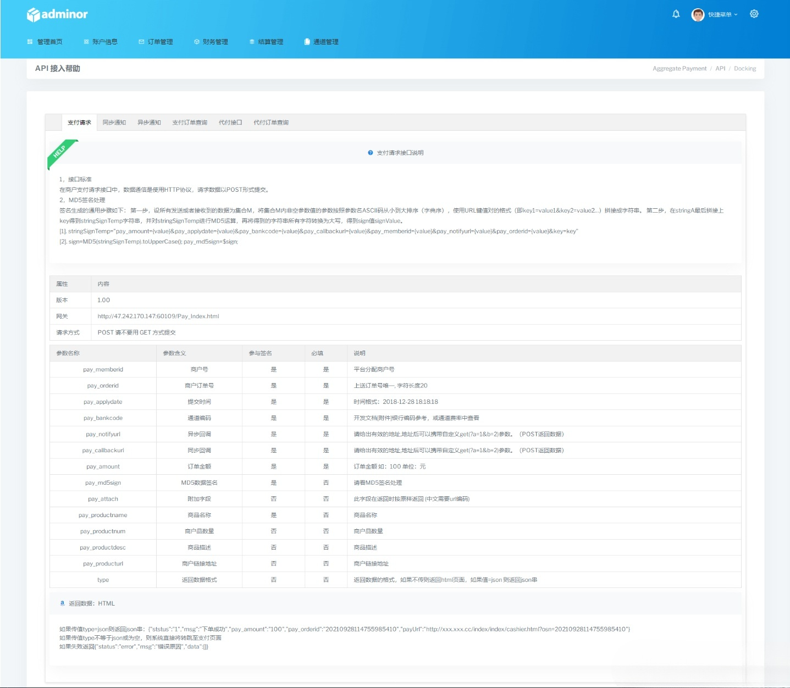
Task: Click the API breadcrumb link
Action: (x=720, y=69)
